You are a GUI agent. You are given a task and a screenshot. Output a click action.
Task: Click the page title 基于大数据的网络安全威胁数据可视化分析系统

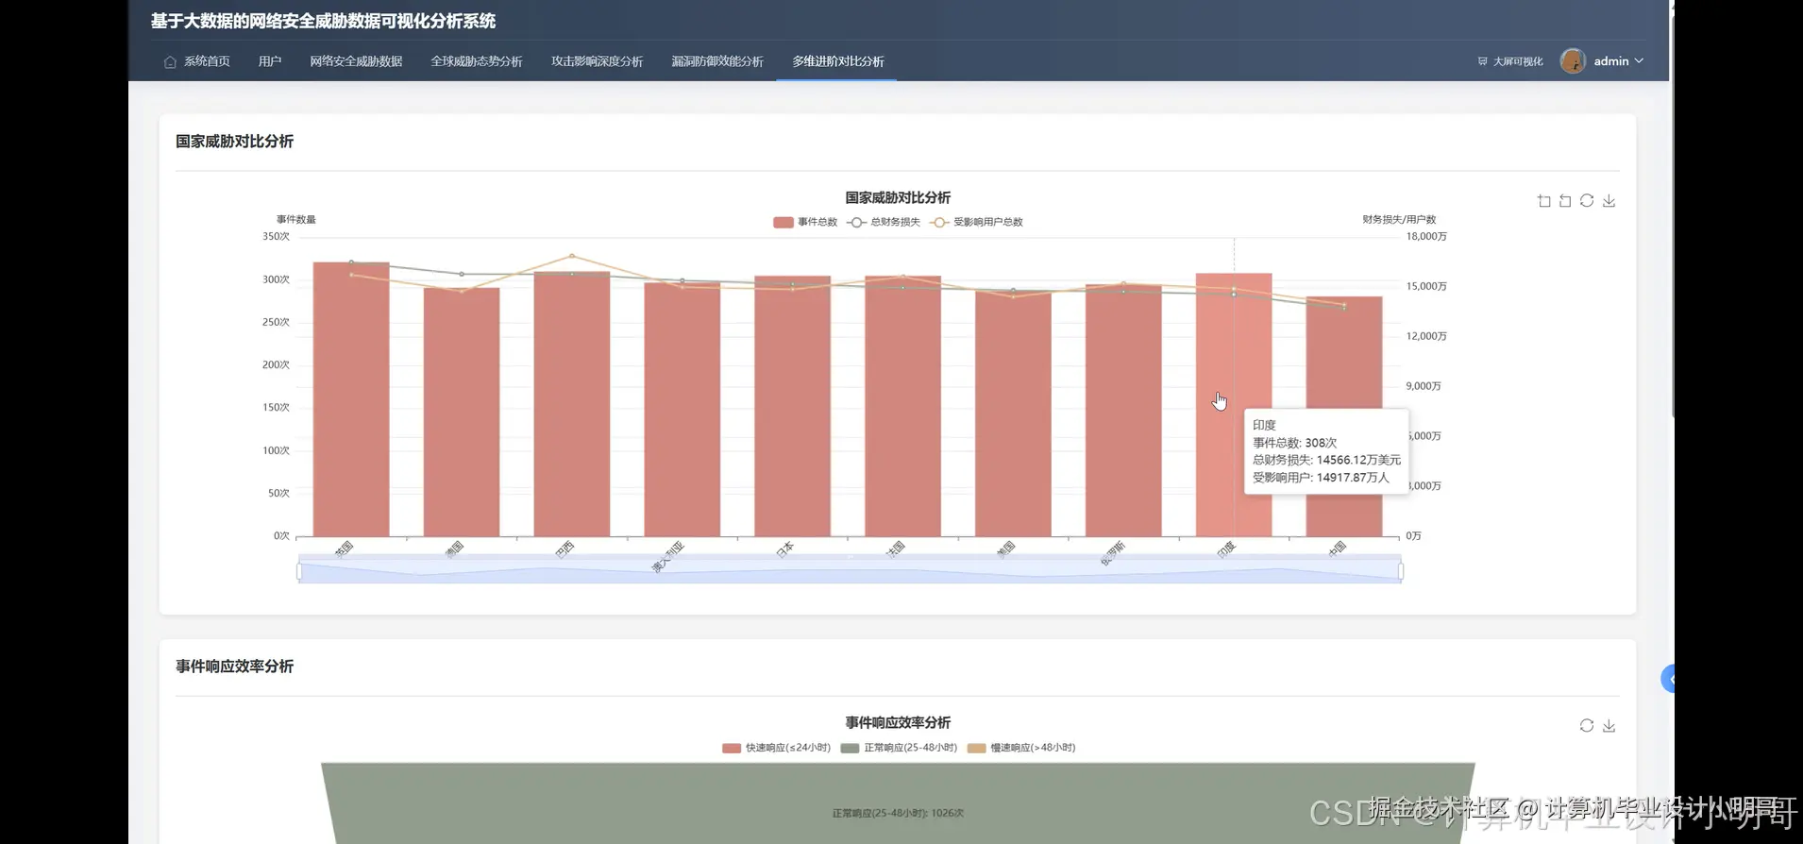click(323, 21)
